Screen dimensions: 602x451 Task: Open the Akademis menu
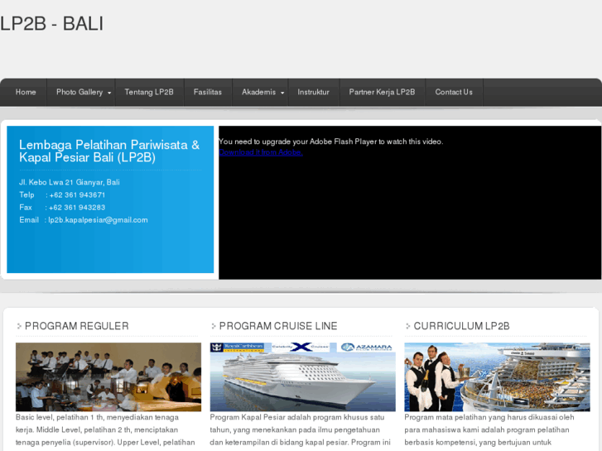coord(258,92)
